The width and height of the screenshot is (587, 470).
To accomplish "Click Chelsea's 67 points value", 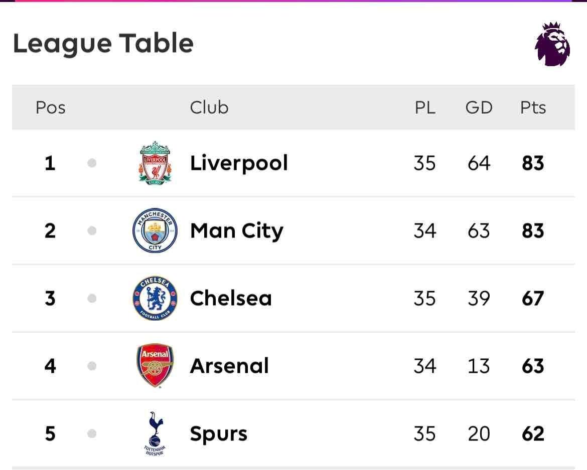I will (x=533, y=298).
